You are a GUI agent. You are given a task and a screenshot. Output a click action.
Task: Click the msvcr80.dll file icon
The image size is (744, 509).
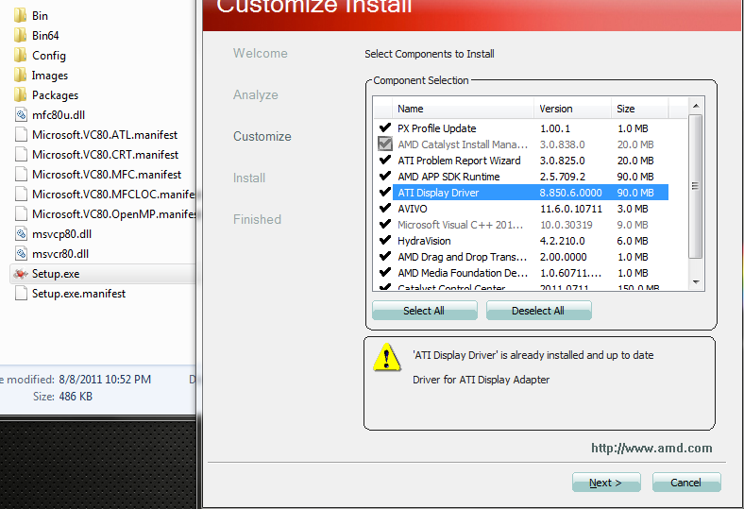(22, 254)
